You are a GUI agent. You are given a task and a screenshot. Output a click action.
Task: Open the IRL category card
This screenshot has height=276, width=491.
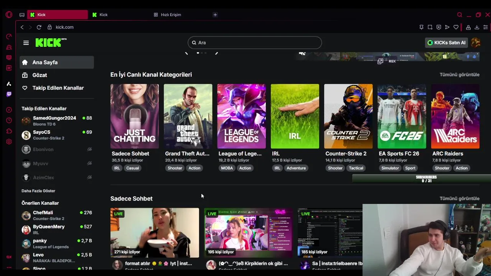(295, 116)
